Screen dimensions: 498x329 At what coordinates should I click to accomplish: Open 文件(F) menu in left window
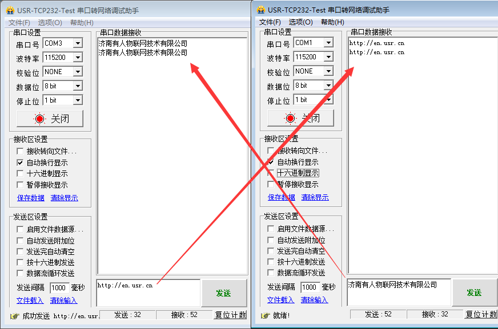click(x=19, y=23)
